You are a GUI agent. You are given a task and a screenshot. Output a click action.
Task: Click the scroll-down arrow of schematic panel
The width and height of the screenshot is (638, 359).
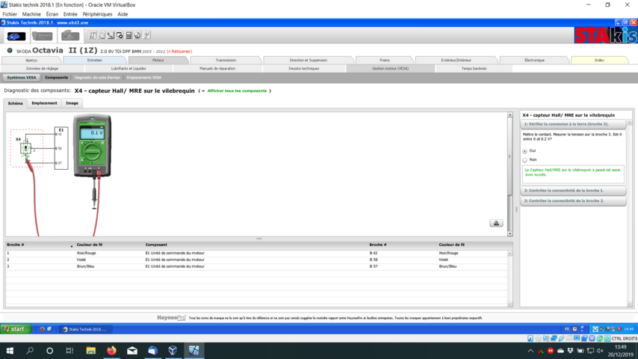[x=510, y=234]
